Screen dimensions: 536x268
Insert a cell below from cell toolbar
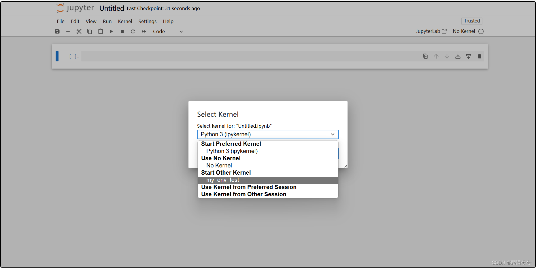tap(469, 56)
